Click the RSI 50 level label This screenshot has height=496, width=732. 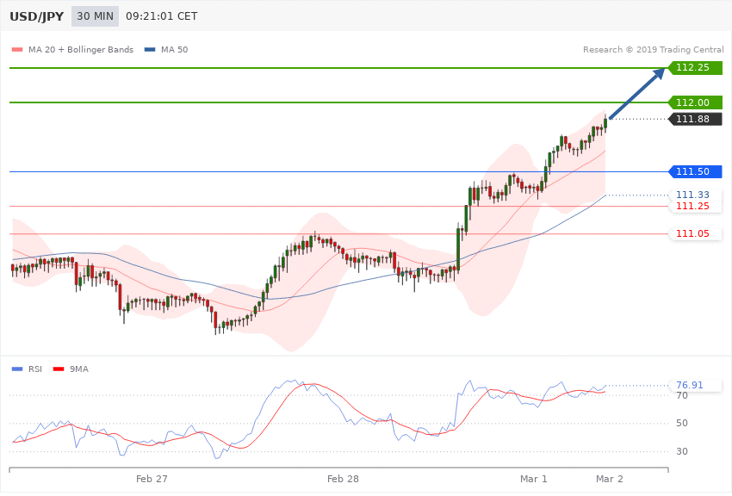681,423
